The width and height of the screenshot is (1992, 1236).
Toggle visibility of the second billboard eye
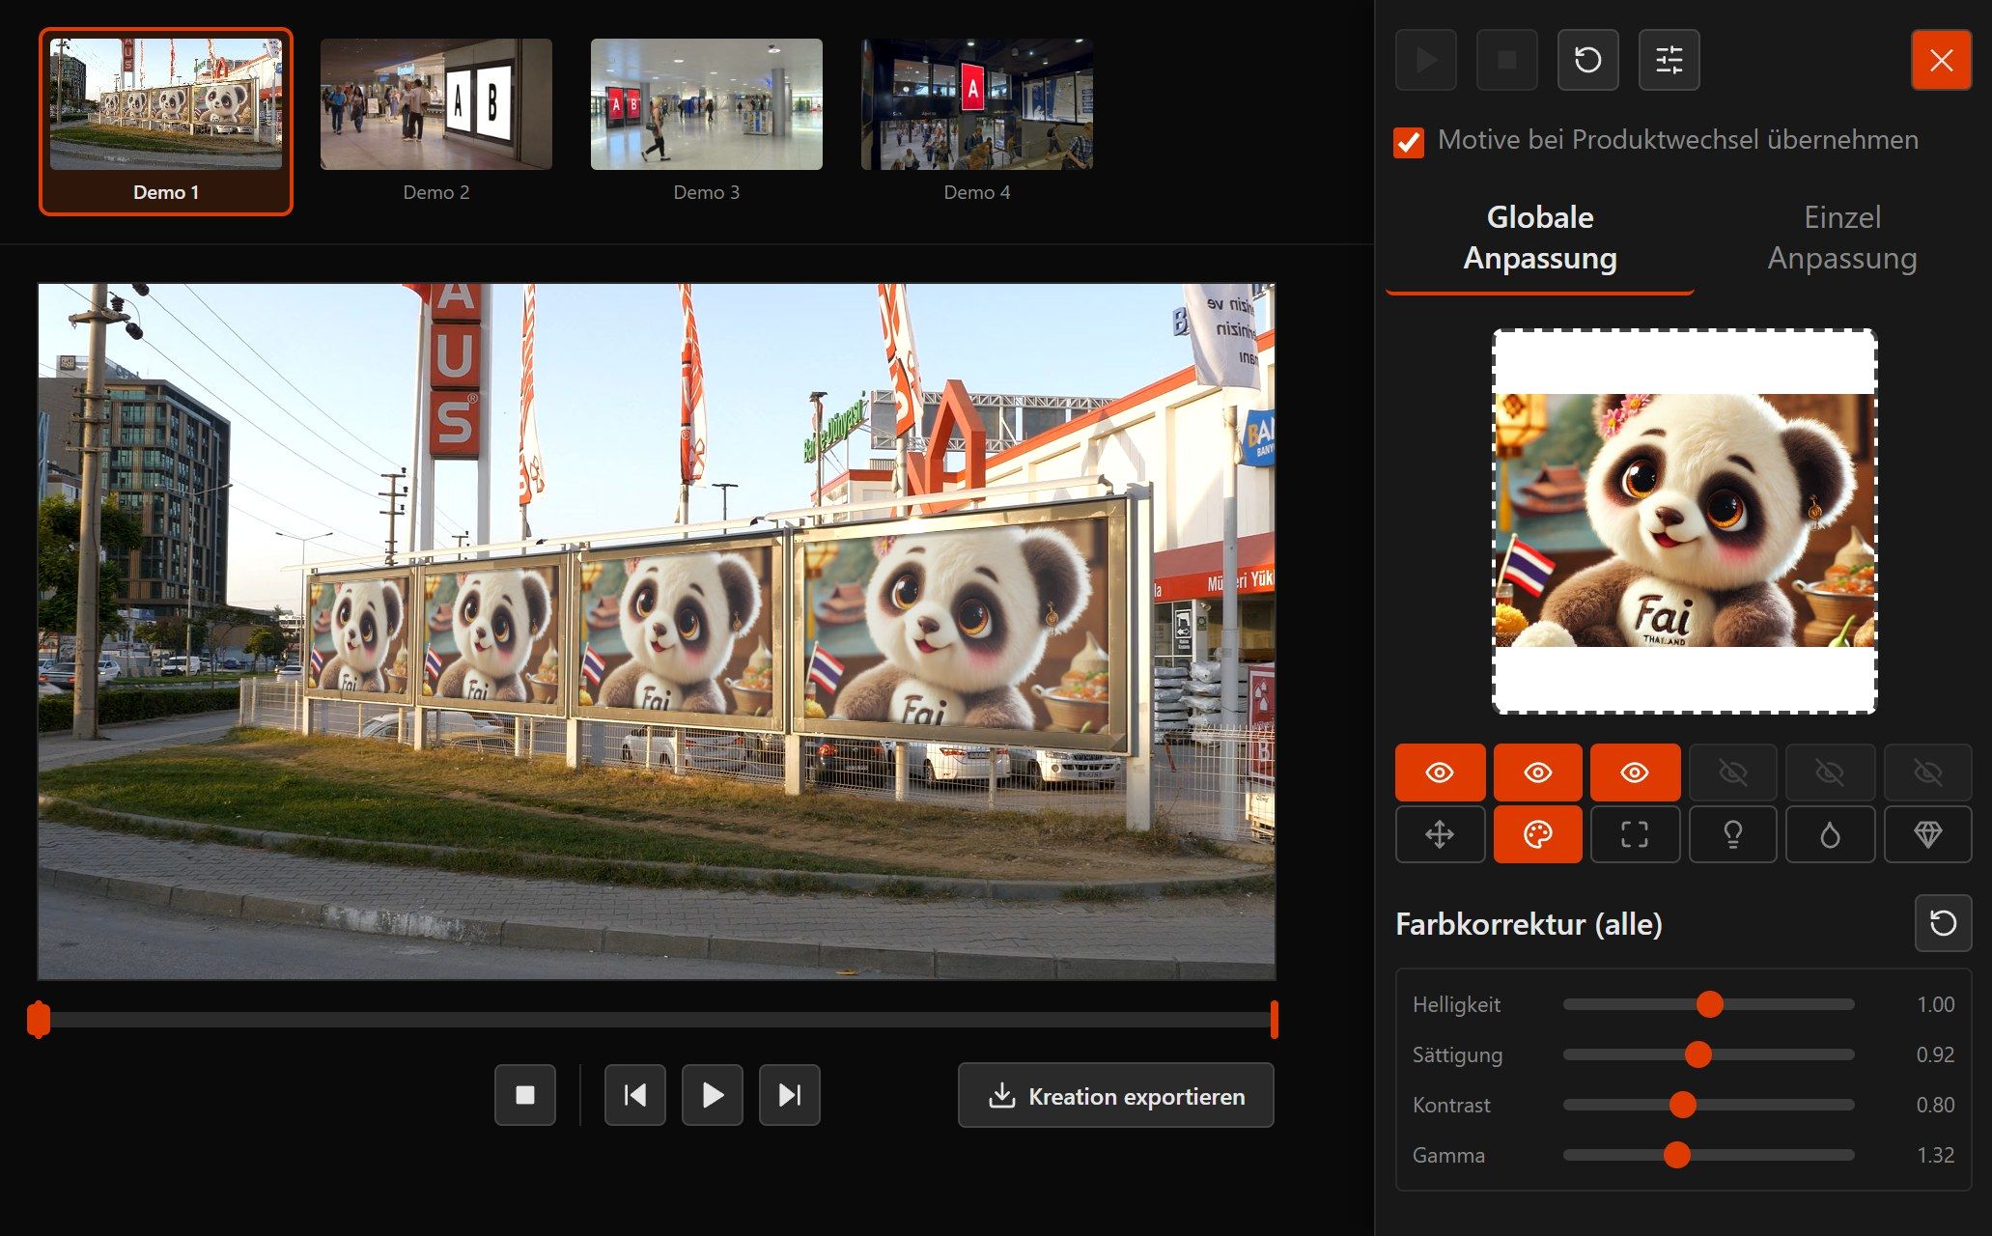pyautogui.click(x=1538, y=772)
